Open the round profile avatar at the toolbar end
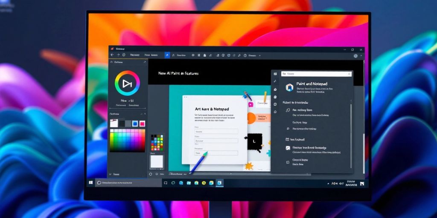437x218 pixels. pyautogui.click(x=355, y=56)
